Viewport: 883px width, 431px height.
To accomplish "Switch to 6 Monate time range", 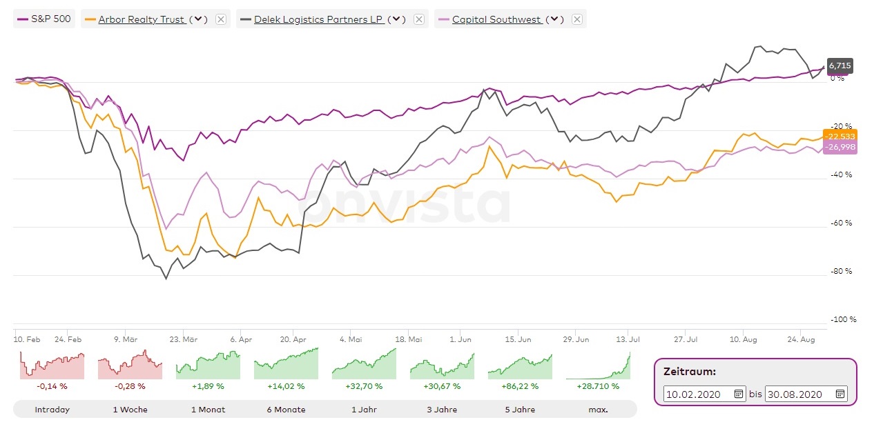I will (x=286, y=410).
